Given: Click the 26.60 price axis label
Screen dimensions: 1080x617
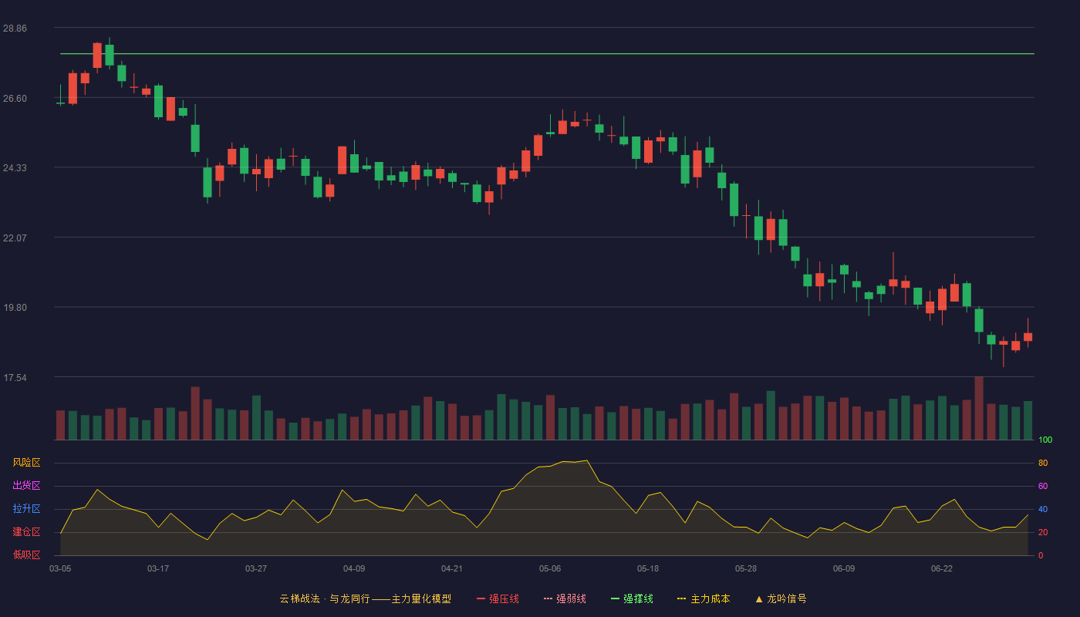Looking at the screenshot, I should point(15,98).
